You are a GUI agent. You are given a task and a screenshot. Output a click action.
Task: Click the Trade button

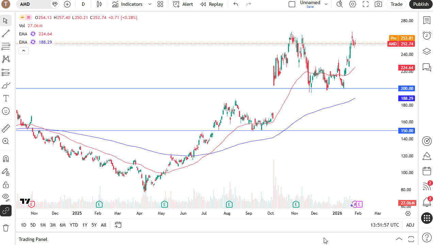tap(396, 4)
